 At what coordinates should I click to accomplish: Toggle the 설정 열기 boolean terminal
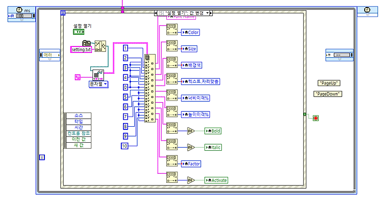tap(79, 32)
